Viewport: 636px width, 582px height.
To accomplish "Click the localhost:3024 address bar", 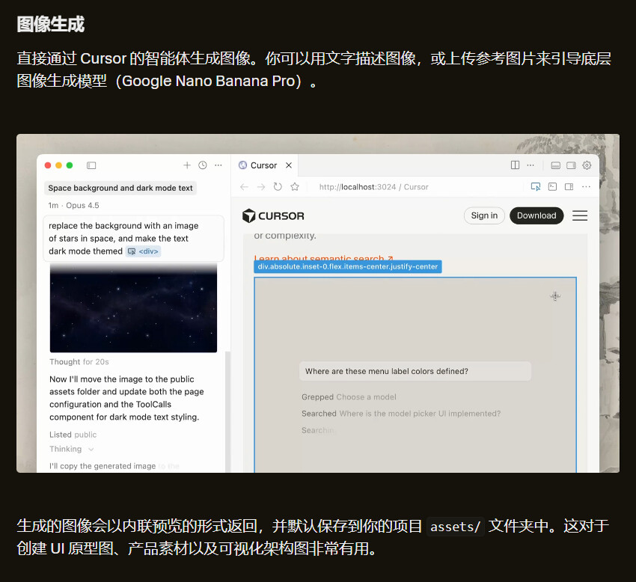I will coord(373,187).
